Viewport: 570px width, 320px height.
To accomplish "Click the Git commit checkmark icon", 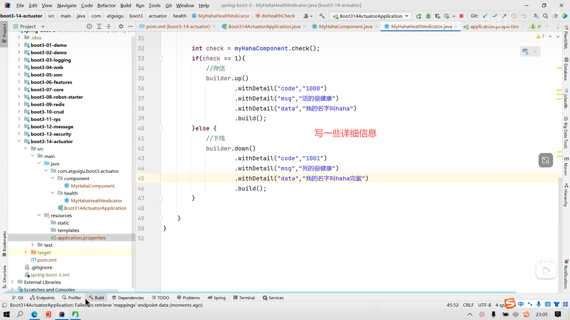I will click(495, 16).
